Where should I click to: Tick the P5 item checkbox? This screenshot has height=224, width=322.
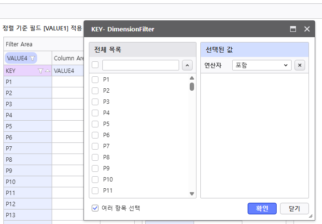[x=95, y=124]
